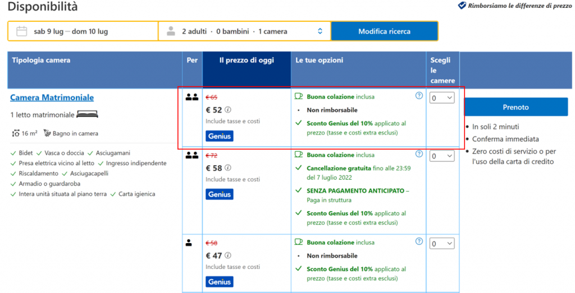Click the Genius badge under € 52
The height and width of the screenshot is (293, 575).
[x=219, y=136]
